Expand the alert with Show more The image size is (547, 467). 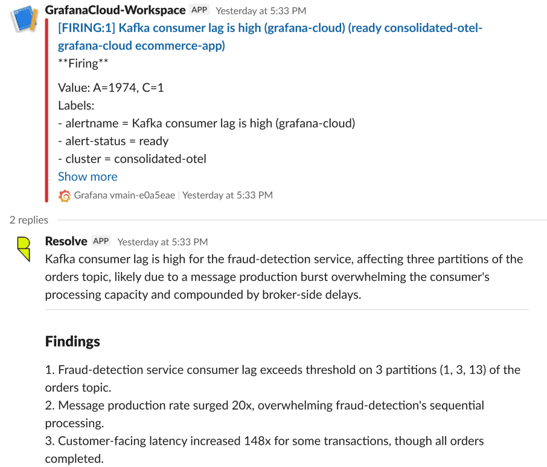point(88,176)
